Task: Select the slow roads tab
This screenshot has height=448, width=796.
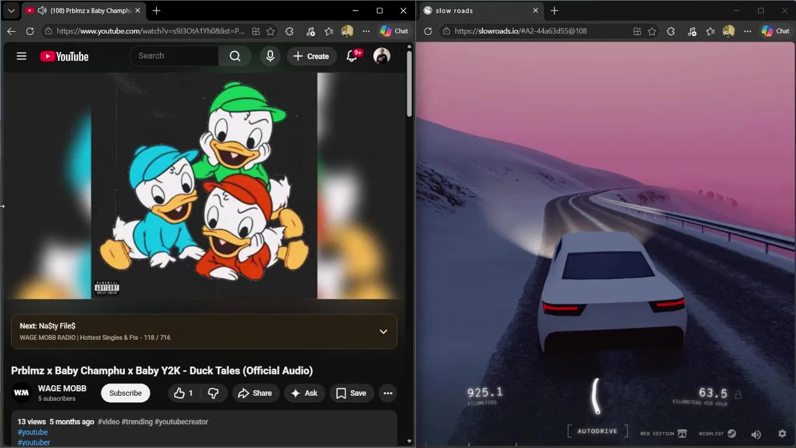Action: tap(480, 11)
